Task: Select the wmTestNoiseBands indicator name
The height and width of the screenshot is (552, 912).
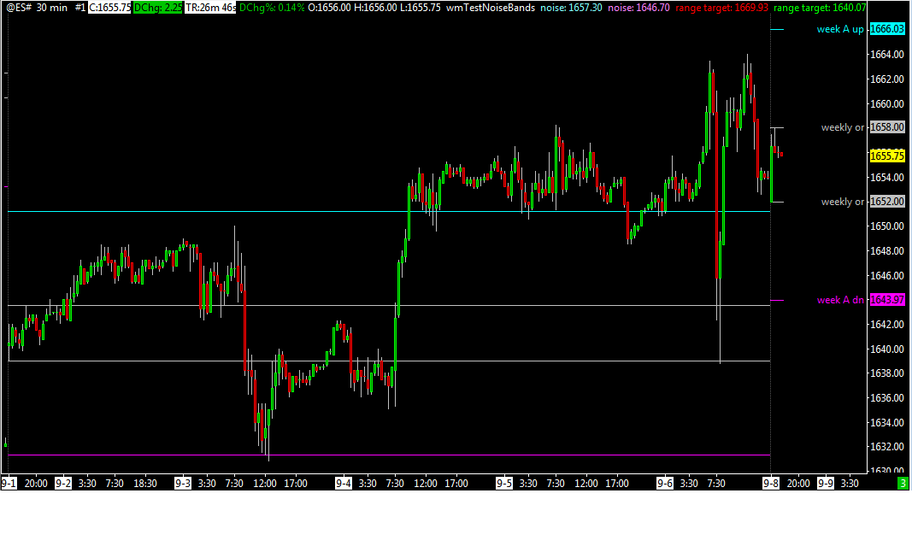Action: (491, 8)
